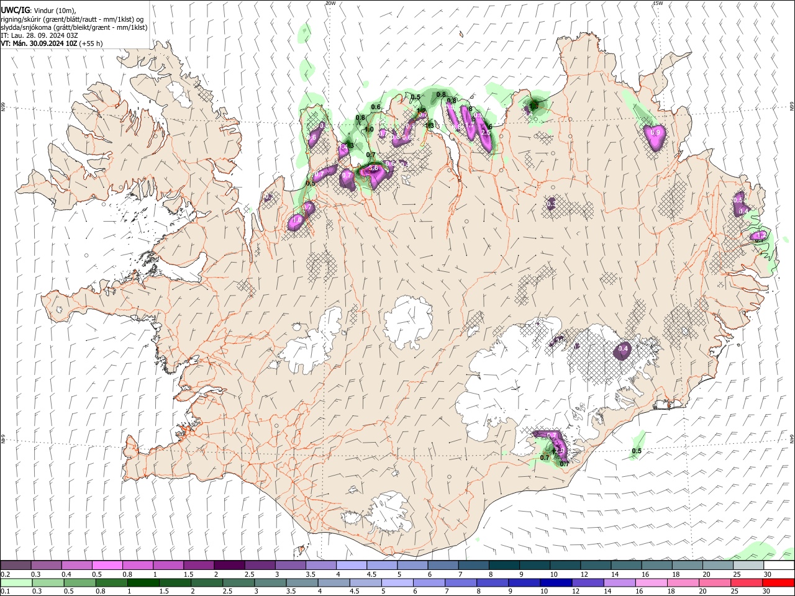Select the 8 dark teal swatch in upper legend
795x596 pixels.
click(503, 565)
